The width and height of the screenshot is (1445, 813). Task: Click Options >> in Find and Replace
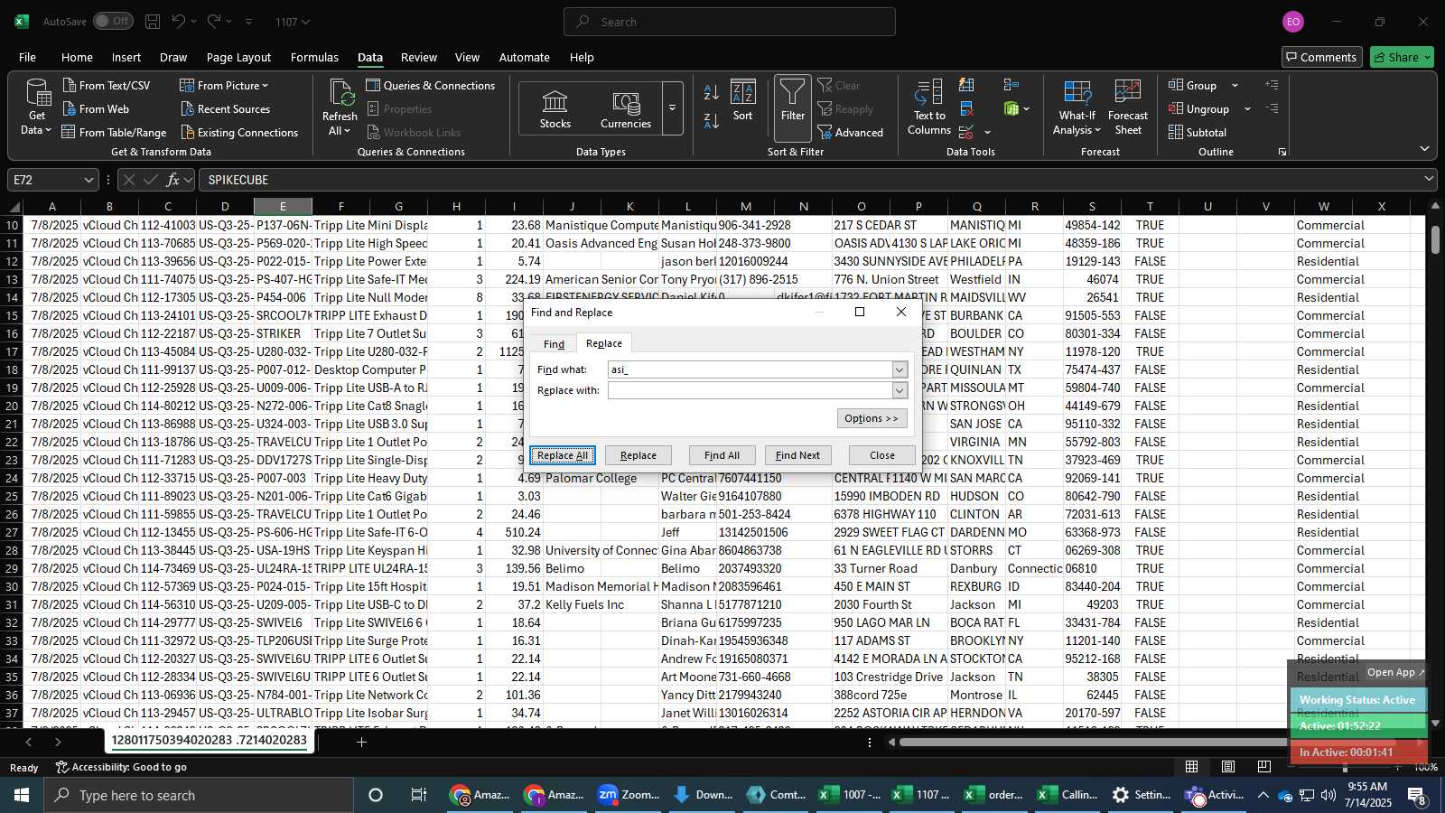pyautogui.click(x=872, y=418)
